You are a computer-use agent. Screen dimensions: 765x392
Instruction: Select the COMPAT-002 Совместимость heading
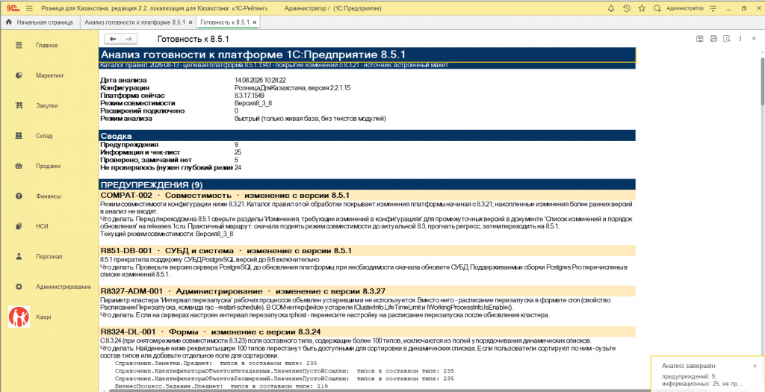368,196
